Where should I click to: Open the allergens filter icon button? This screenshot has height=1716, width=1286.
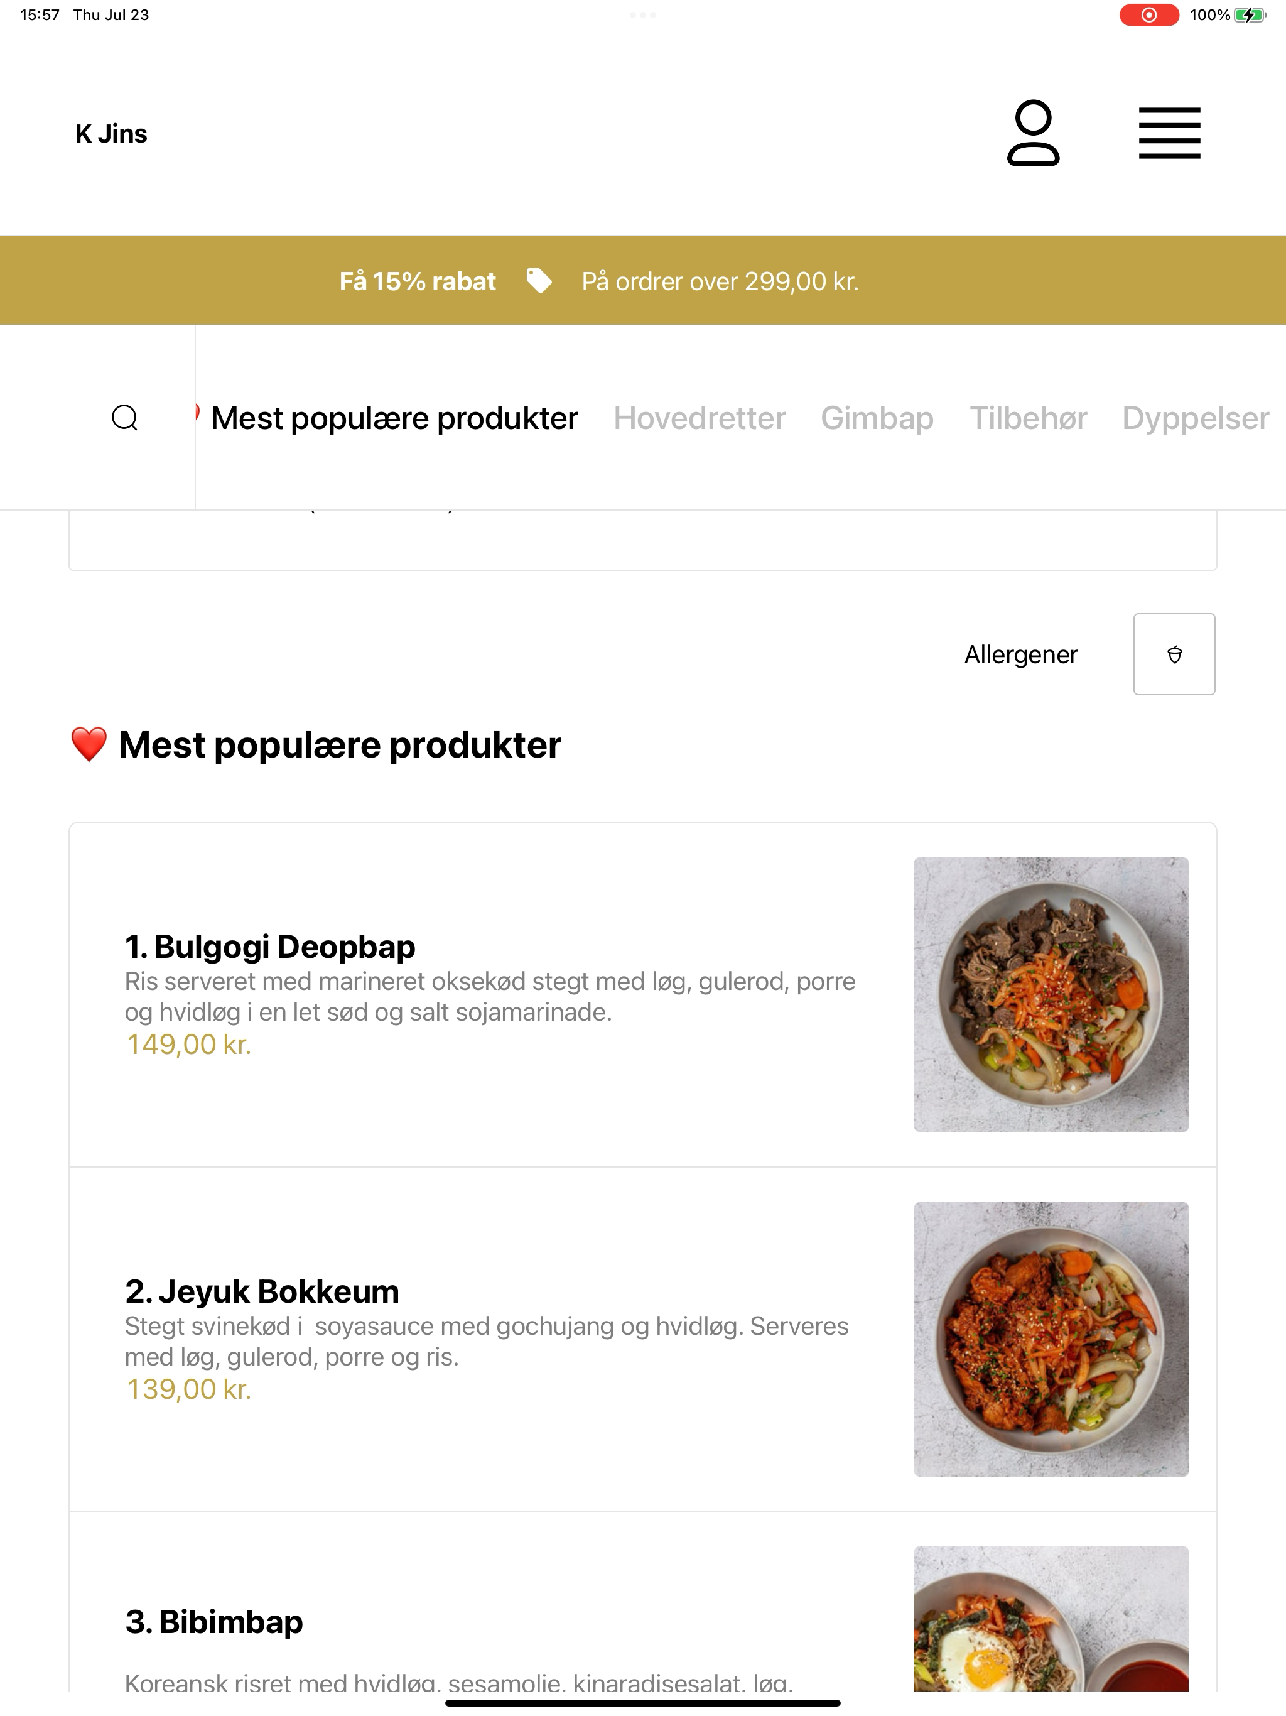1174,654
